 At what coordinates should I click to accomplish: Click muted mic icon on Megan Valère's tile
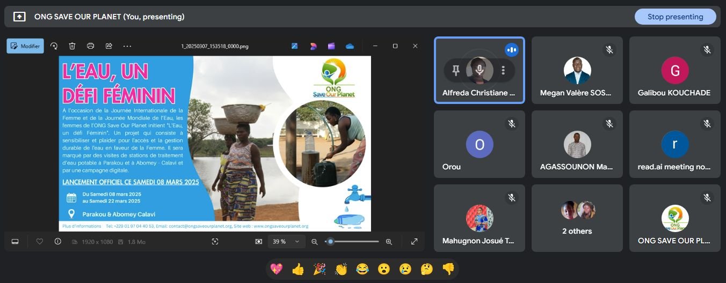[609, 50]
